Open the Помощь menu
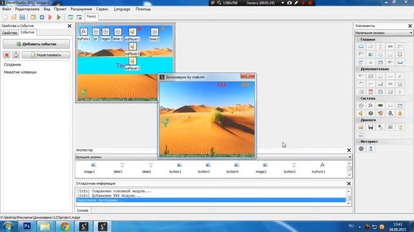The width and height of the screenshot is (414, 232). 143,9
